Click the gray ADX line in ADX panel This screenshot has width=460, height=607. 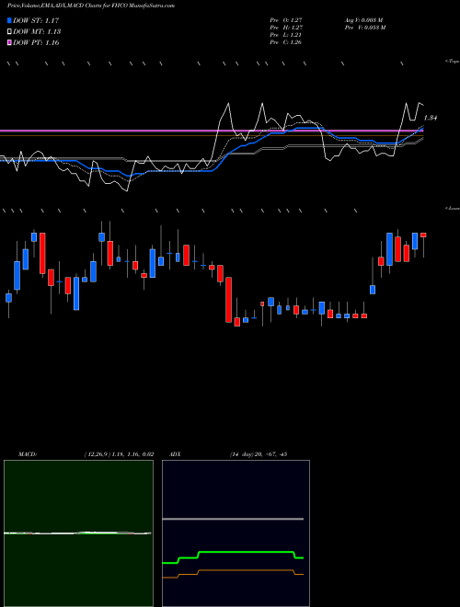(x=233, y=519)
